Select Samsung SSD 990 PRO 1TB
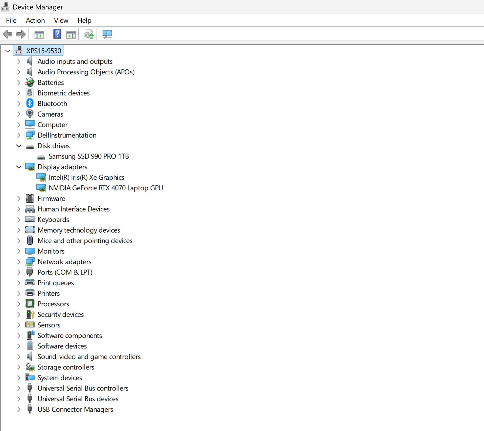The width and height of the screenshot is (484, 431). [89, 156]
